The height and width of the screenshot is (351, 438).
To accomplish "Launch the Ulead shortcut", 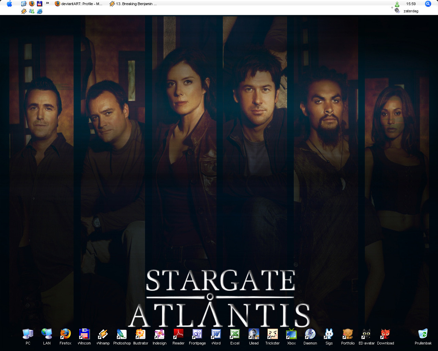I will (254, 334).
